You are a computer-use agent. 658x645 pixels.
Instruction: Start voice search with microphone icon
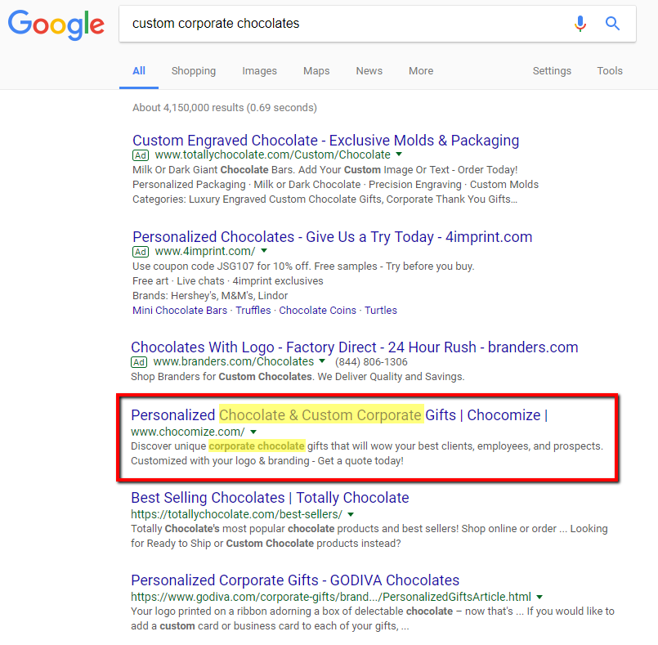tap(580, 24)
